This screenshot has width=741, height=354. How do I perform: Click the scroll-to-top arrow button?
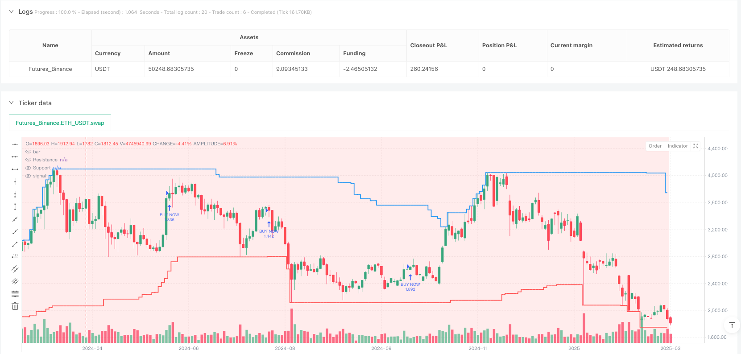point(732,325)
